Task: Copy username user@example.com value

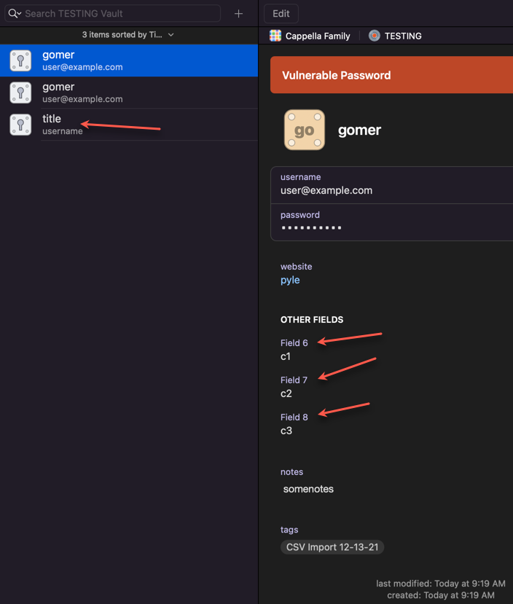Action: click(x=326, y=190)
